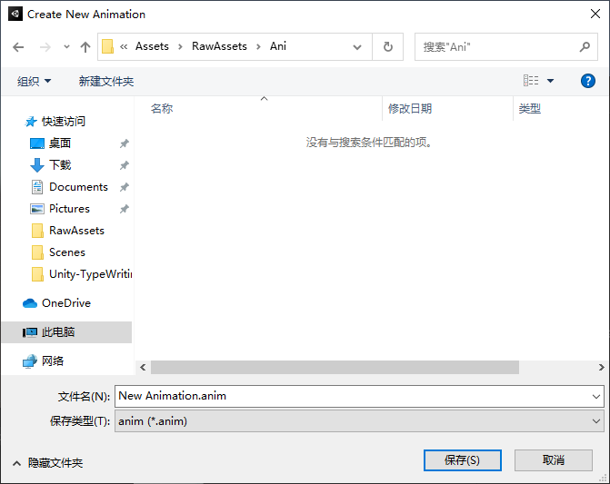Screen dimensions: 610x484
Task: Click the horizontal scrollbar thumb
Action: pos(335,367)
